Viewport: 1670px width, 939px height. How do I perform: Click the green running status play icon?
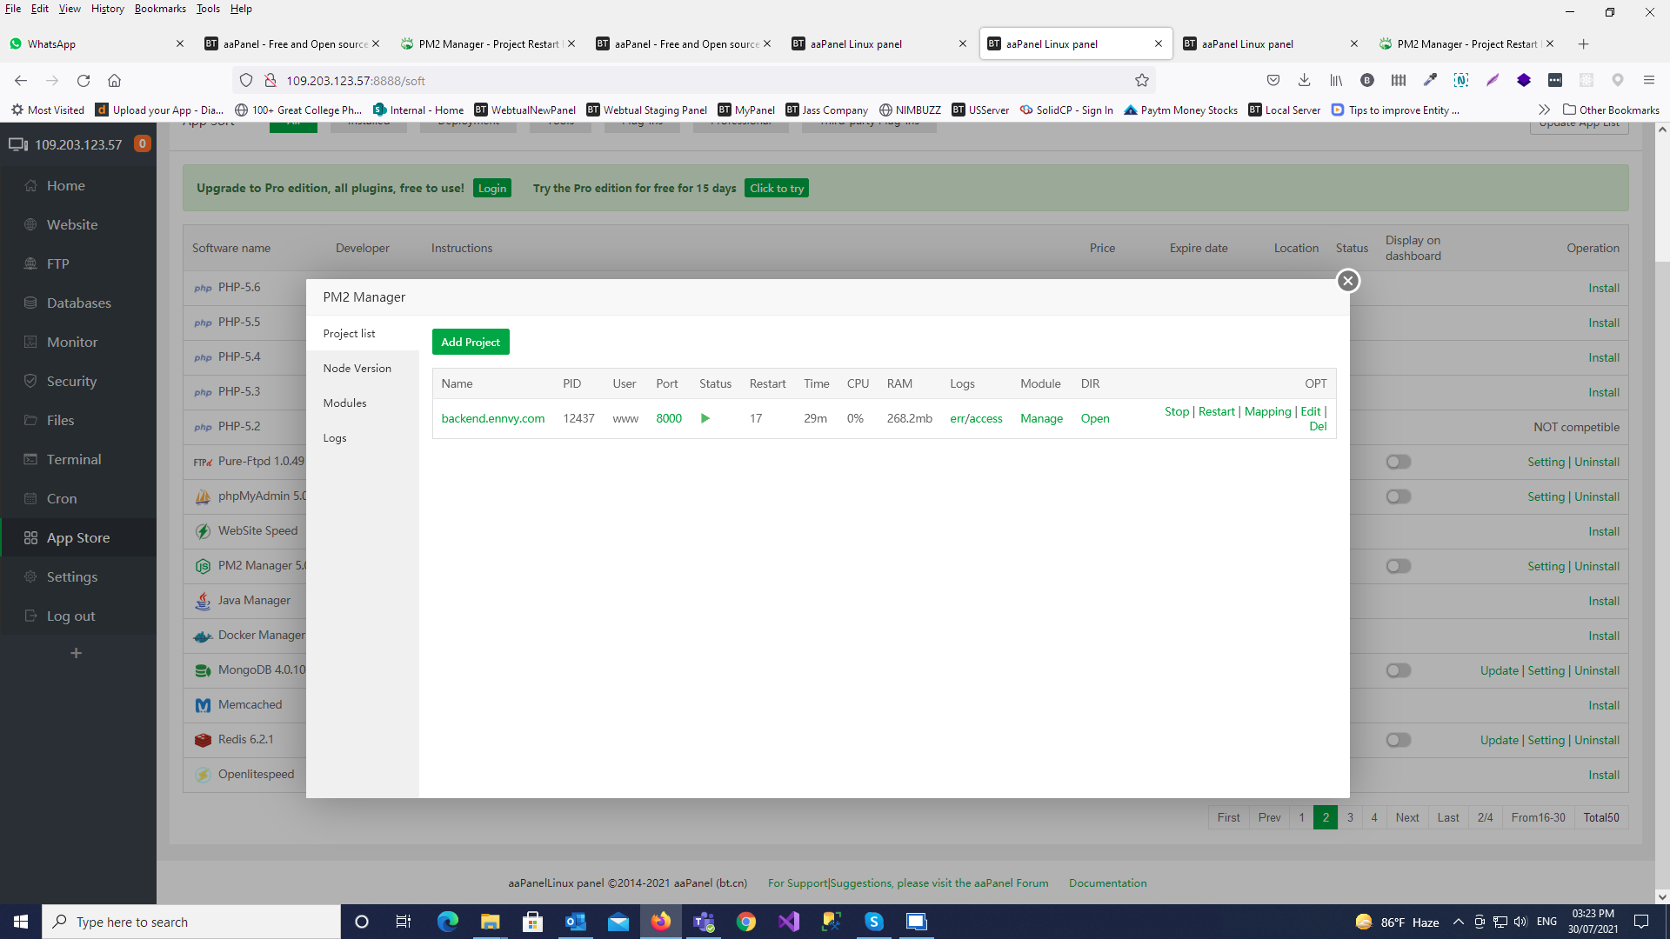tap(705, 418)
